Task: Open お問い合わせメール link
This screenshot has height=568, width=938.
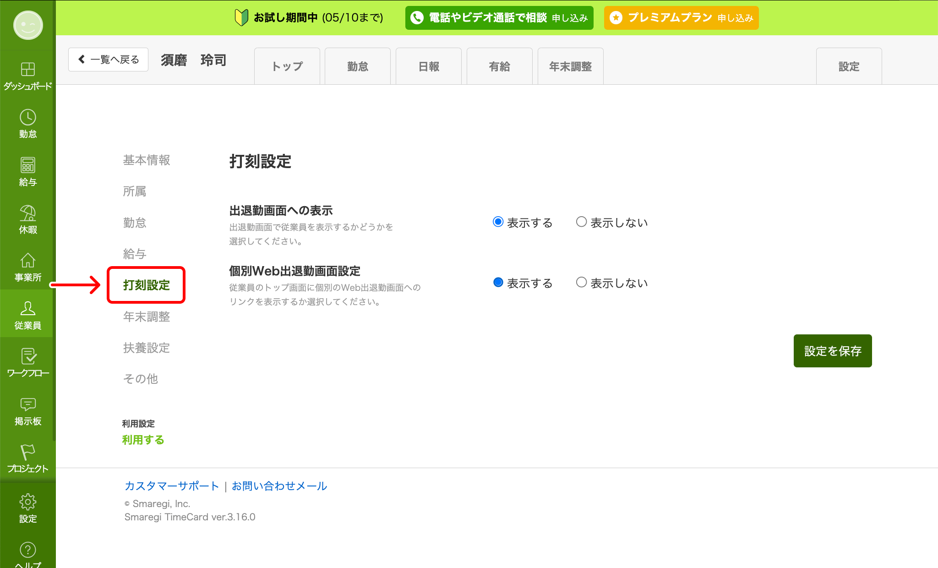Action: coord(279,486)
